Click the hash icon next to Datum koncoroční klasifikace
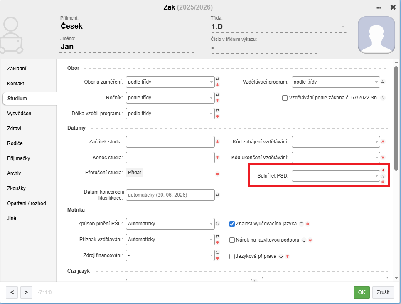The image size is (401, 304). tap(217, 195)
